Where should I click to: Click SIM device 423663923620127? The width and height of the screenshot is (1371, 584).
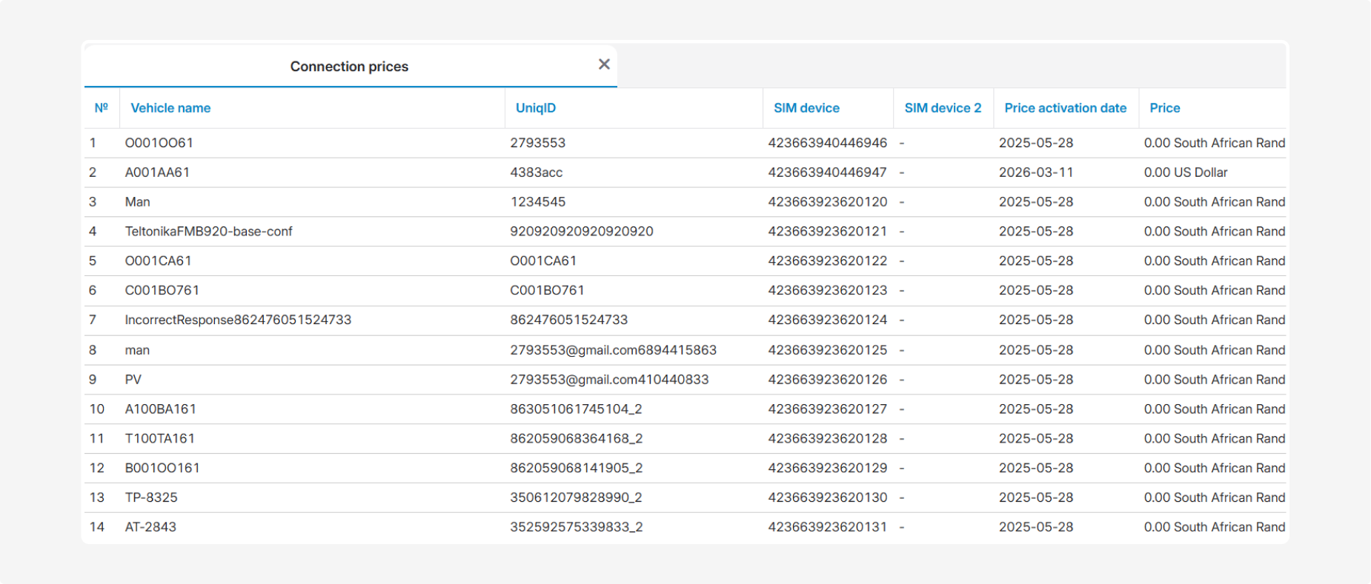point(827,409)
